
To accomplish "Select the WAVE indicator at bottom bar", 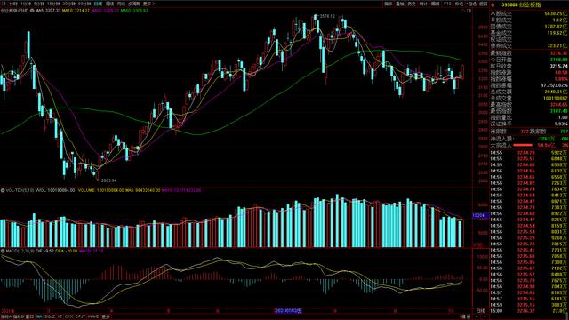I will click(x=93, y=316).
